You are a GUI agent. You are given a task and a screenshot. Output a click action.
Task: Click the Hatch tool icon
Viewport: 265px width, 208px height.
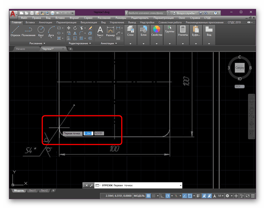[59, 38]
